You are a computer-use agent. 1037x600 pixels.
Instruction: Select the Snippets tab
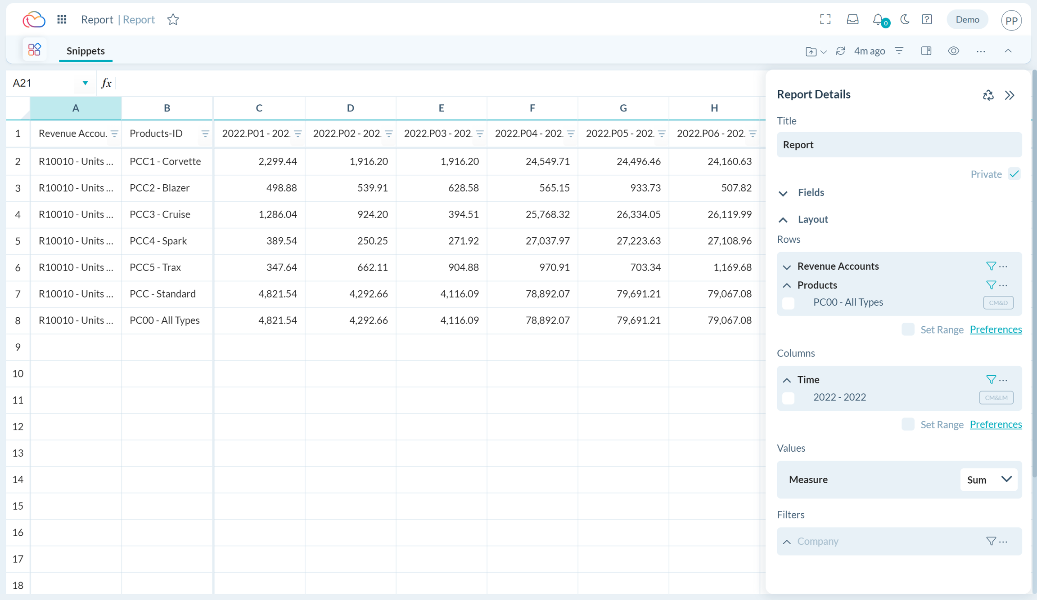pos(86,51)
